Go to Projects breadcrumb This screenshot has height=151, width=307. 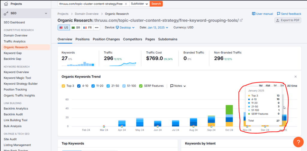(63, 14)
